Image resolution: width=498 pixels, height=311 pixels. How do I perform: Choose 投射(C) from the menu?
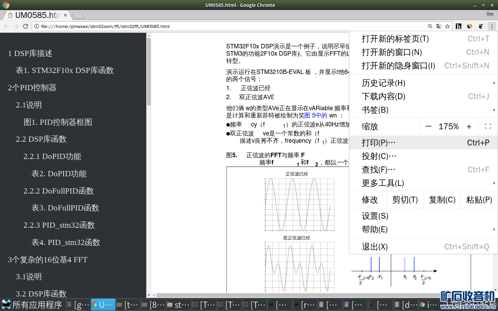point(423,156)
